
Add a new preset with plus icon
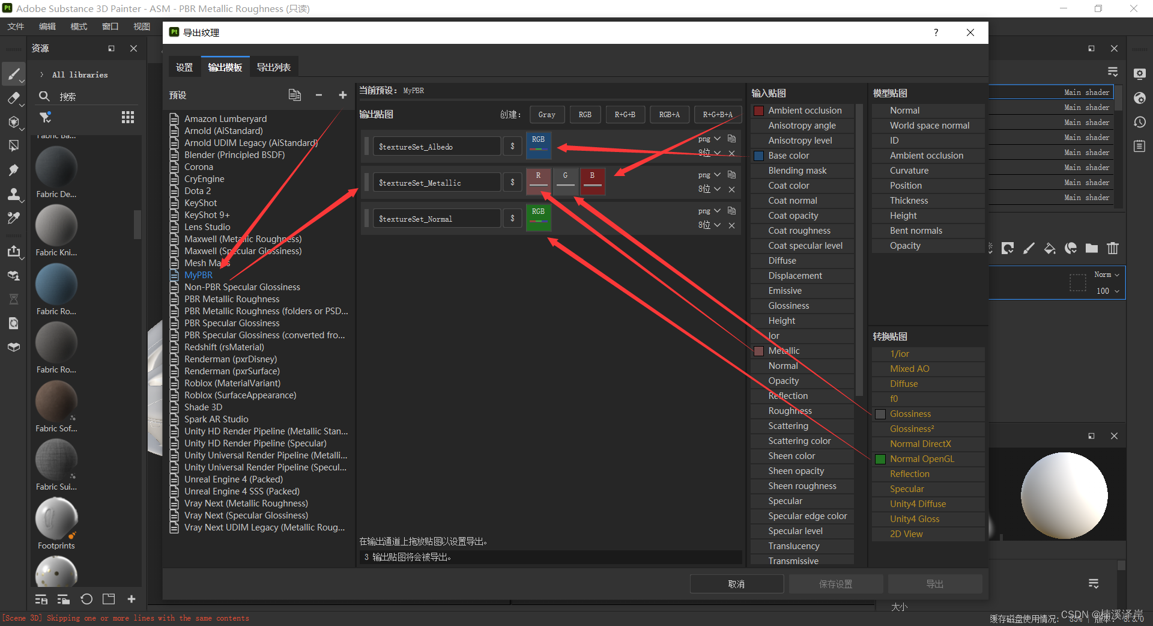343,95
